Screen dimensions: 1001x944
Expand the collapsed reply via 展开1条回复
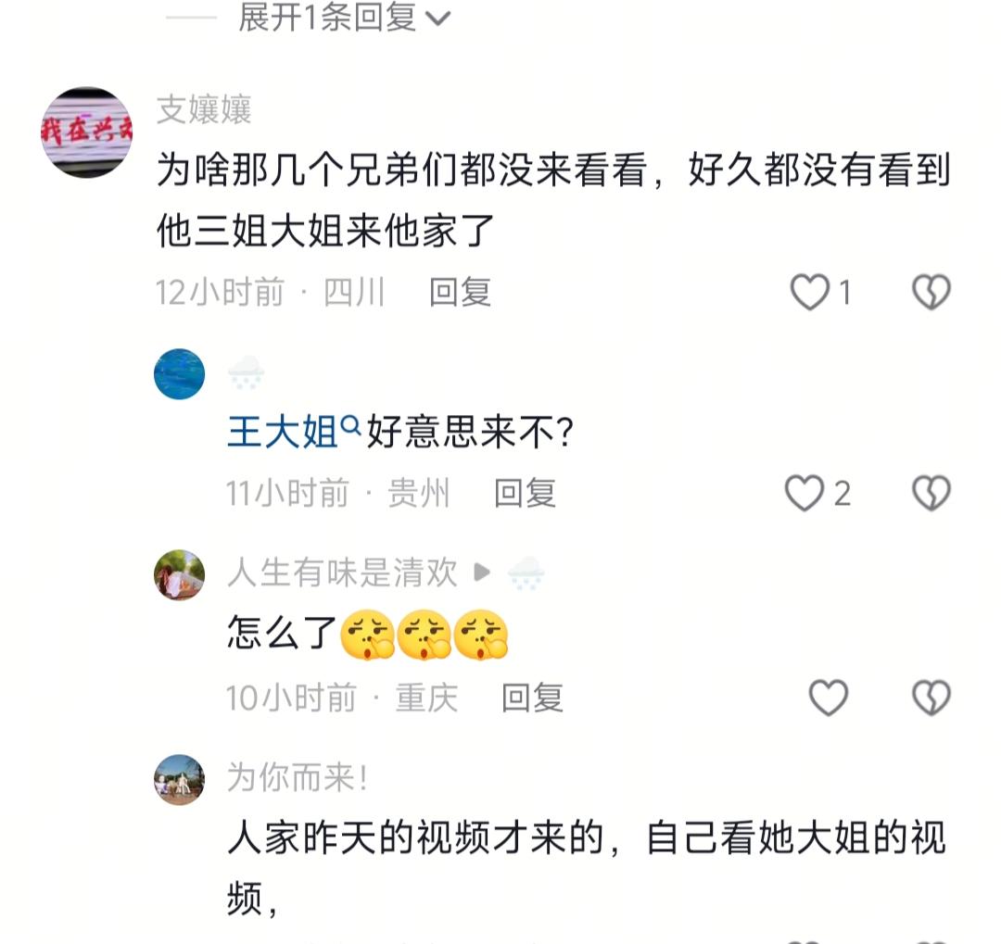pyautogui.click(x=345, y=18)
